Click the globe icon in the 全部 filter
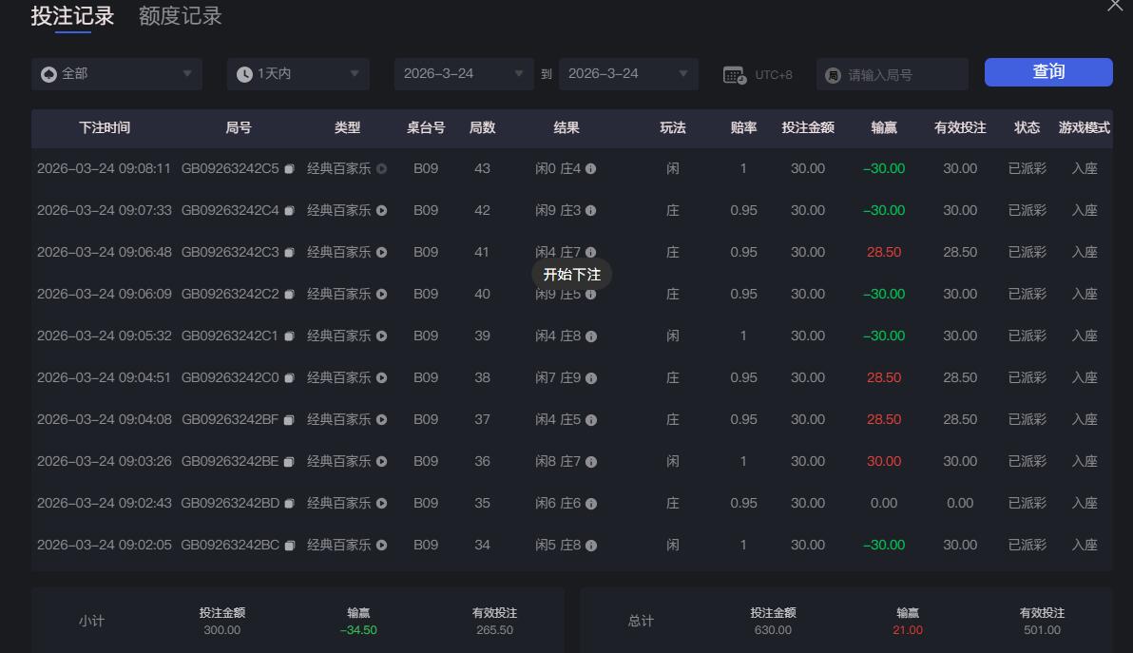The width and height of the screenshot is (1133, 653). tap(48, 73)
